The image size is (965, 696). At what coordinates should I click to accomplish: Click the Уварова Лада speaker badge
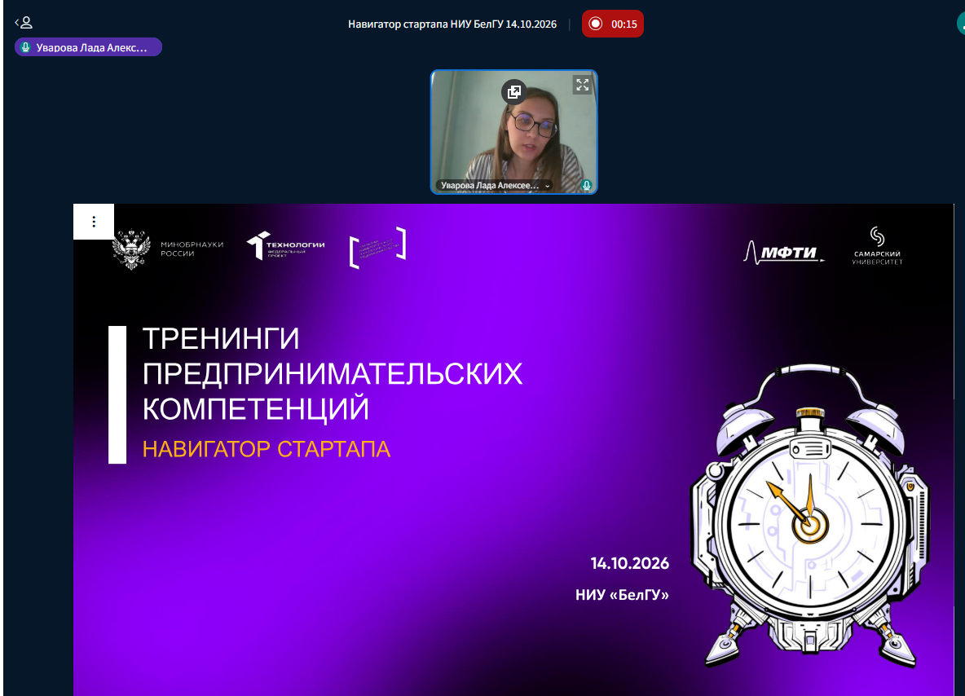88,47
